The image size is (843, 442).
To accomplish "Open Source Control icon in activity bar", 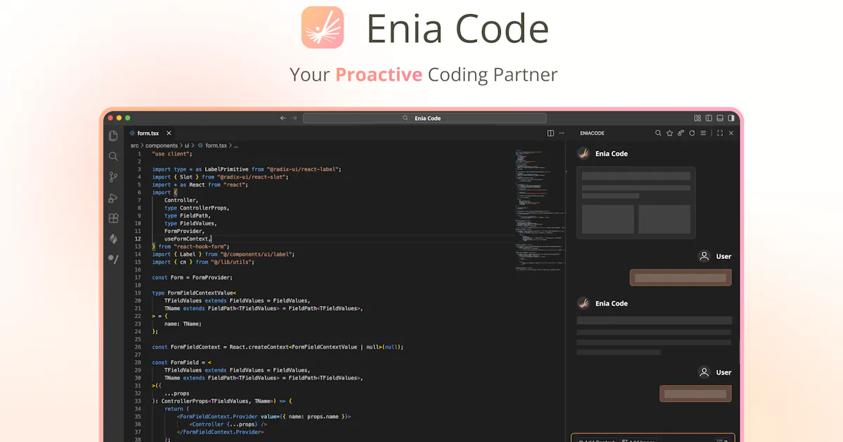I will coord(113,178).
